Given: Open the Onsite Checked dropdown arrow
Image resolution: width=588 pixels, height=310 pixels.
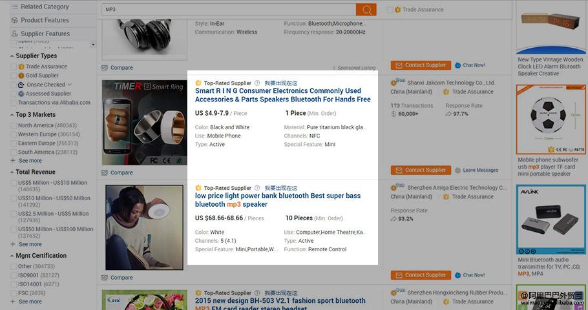Looking at the screenshot, I should click(x=70, y=85).
